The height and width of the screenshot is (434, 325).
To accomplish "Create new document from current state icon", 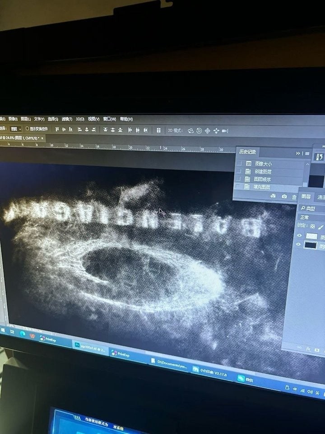I will click(x=273, y=196).
